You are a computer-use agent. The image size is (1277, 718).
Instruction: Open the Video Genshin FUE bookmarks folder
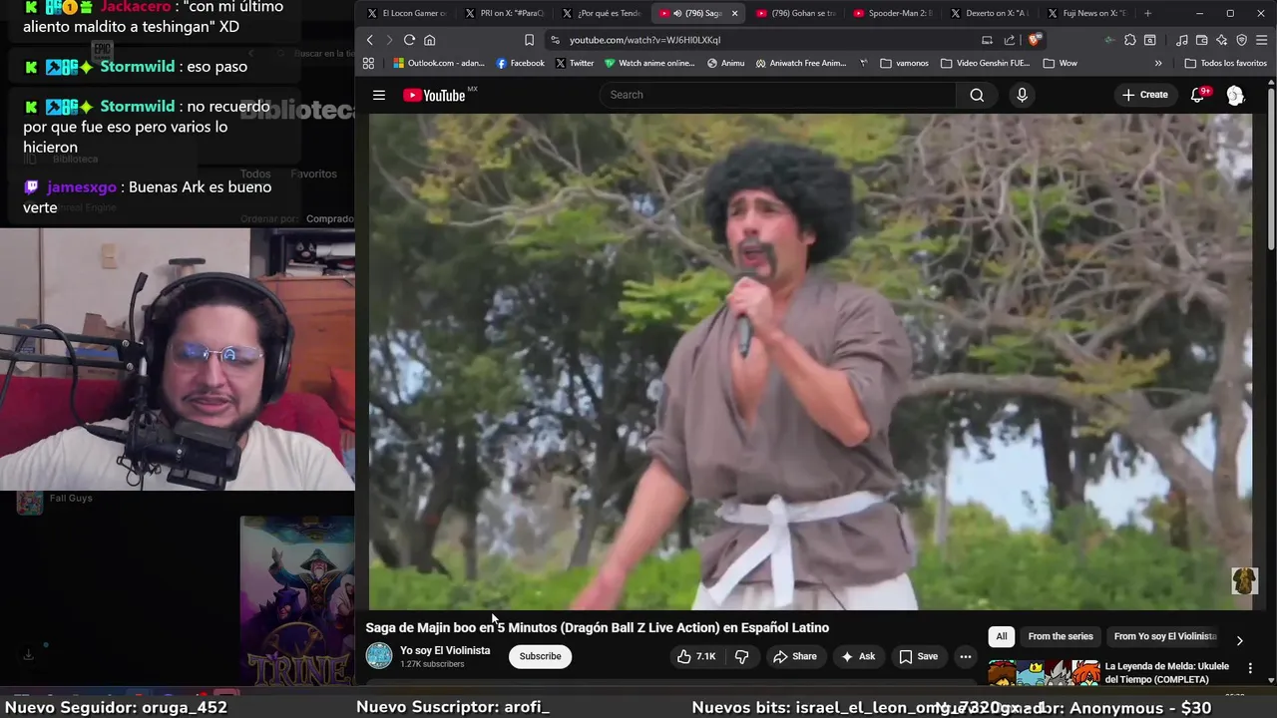tap(986, 63)
